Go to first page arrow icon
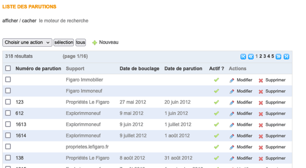 (x=243, y=56)
